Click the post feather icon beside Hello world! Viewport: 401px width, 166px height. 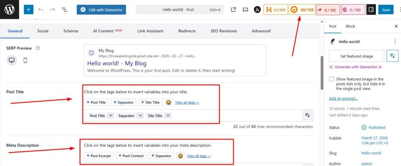pos(332,42)
